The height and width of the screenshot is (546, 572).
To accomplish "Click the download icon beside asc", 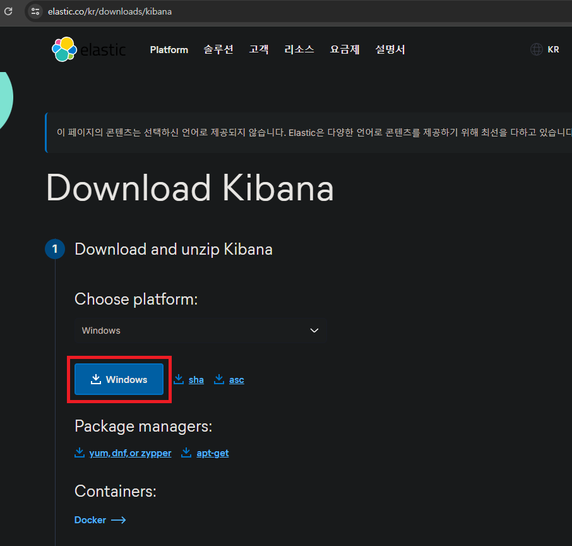I will (x=219, y=379).
